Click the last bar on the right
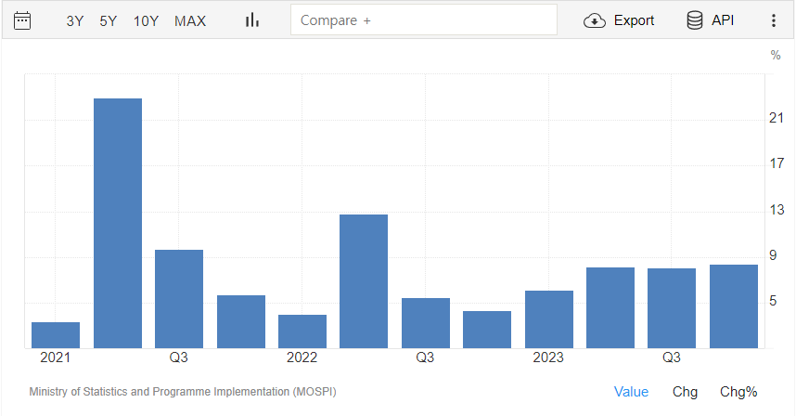 tap(734, 306)
